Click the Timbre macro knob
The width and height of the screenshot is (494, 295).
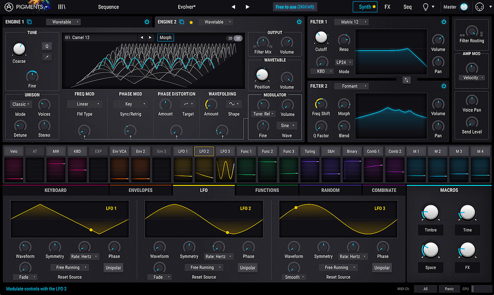click(430, 213)
